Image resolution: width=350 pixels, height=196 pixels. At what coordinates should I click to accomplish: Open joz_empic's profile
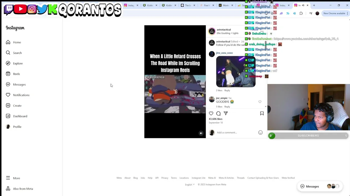222,98
